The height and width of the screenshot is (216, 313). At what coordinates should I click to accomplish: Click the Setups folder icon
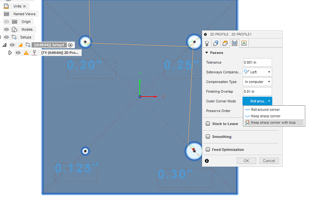point(14,37)
